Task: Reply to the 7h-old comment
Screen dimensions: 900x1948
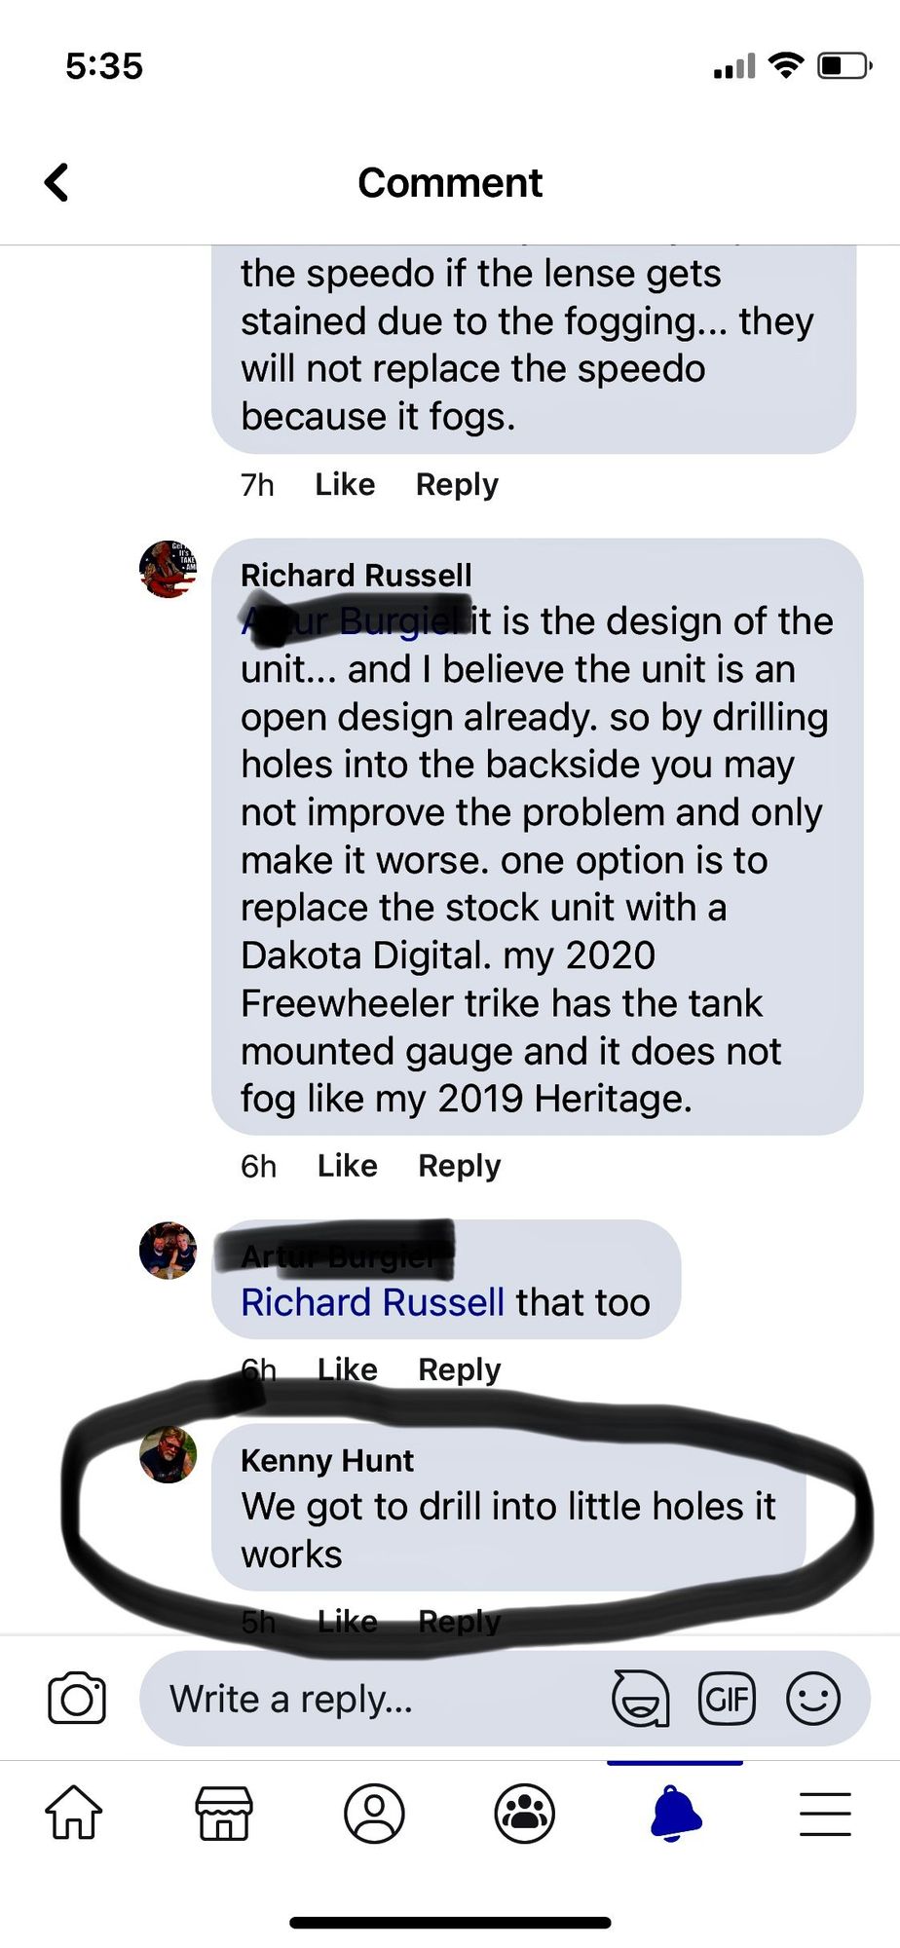Action: (458, 484)
